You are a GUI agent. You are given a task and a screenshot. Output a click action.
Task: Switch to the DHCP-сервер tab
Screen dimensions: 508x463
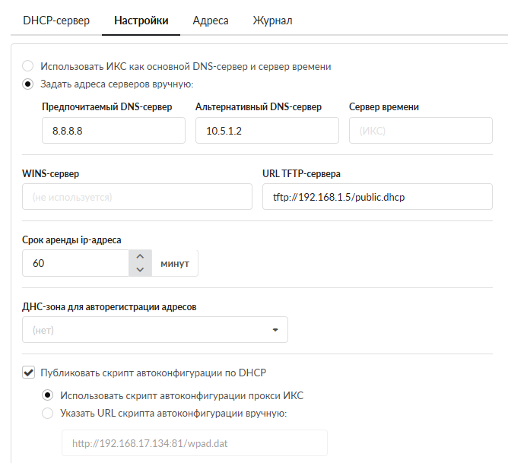tap(56, 21)
